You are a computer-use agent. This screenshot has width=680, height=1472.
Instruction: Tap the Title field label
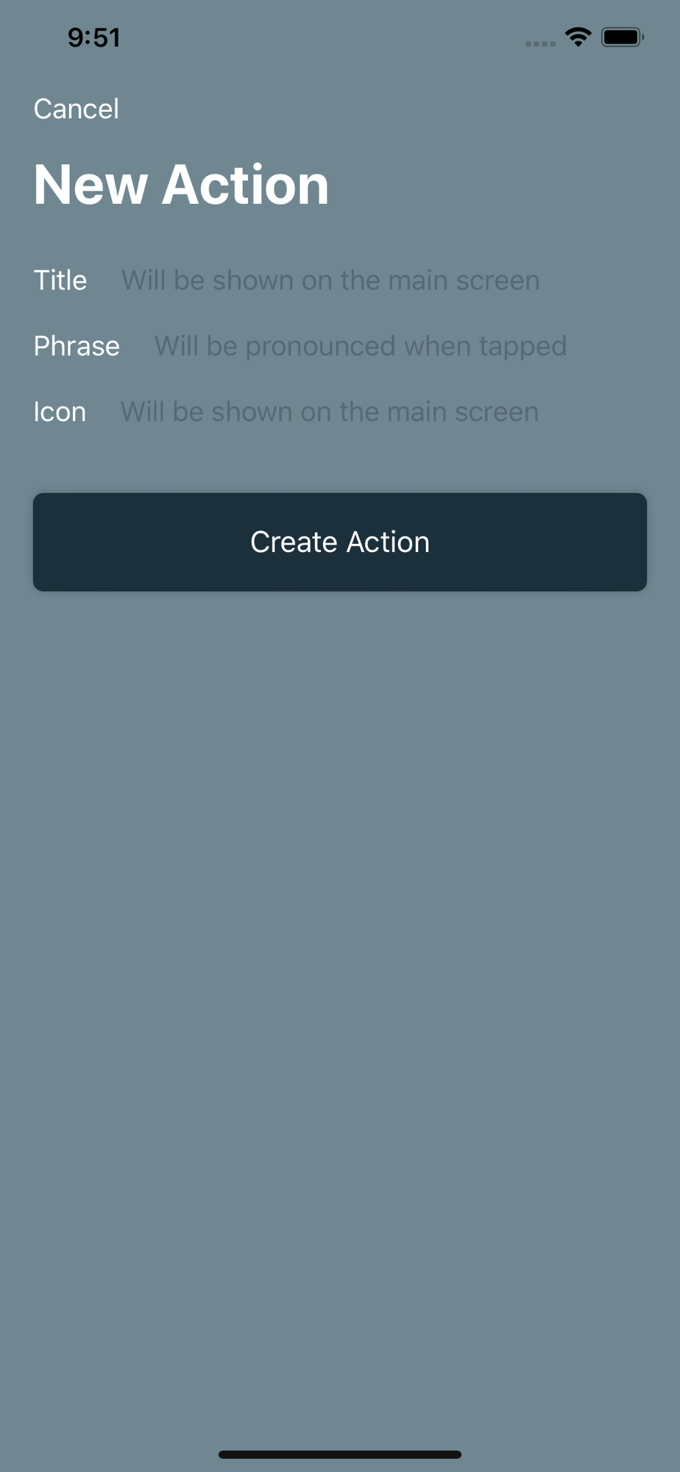click(x=60, y=280)
